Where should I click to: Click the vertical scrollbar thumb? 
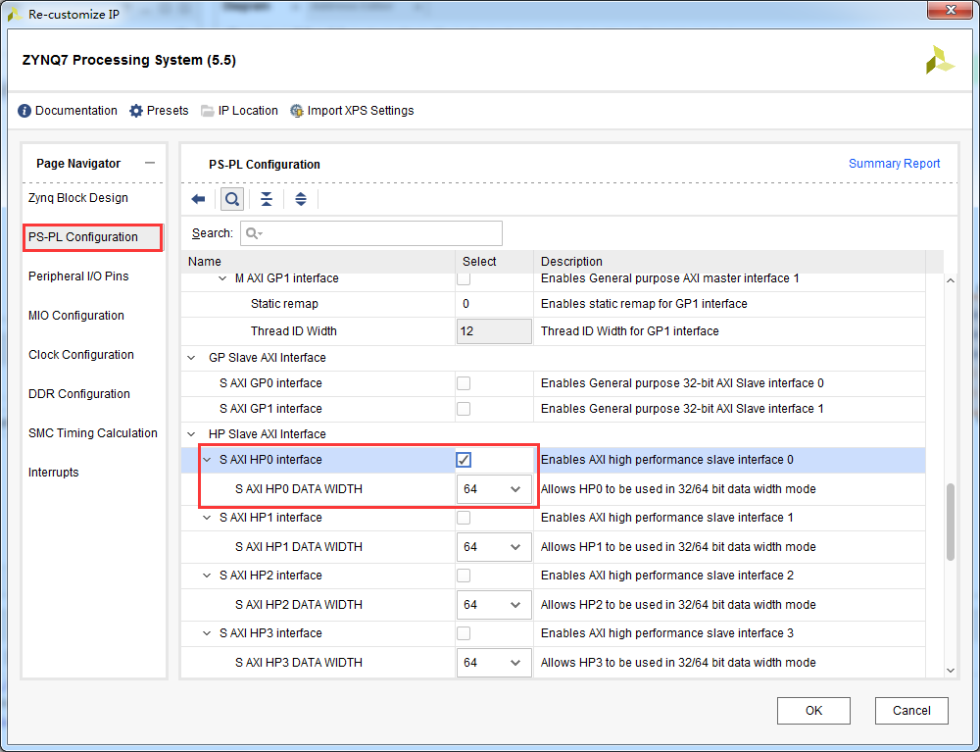coord(951,522)
